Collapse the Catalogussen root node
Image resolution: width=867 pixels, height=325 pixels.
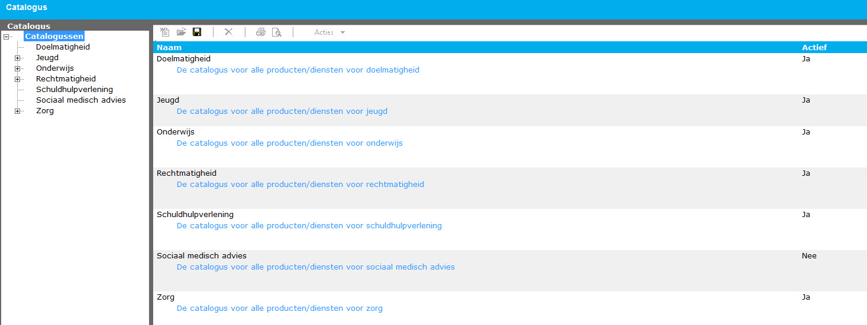tap(6, 37)
